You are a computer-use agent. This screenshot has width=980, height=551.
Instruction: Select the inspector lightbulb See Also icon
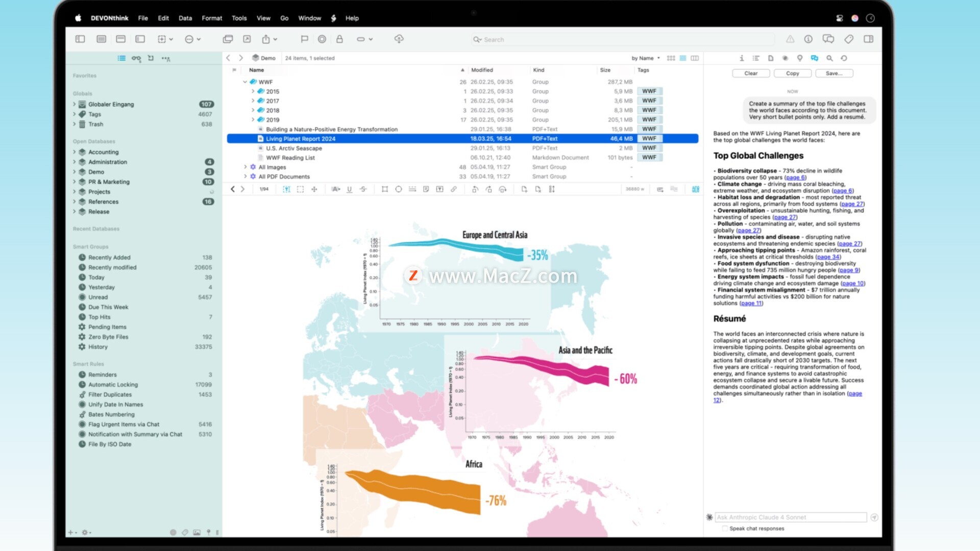(x=800, y=58)
